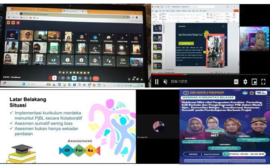Toggle closed captions CC on YouTube player

click(x=236, y=82)
